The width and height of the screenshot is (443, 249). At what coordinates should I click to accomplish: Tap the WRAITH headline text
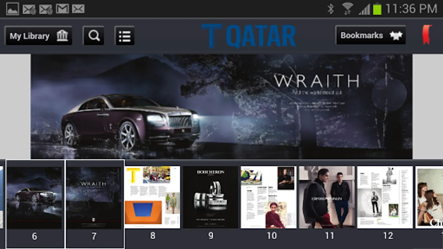coord(316,81)
